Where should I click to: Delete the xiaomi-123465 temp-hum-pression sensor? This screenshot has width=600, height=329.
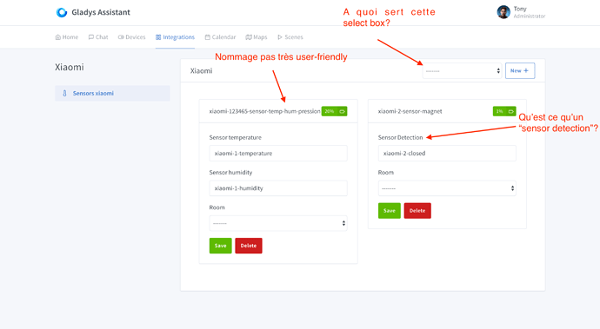click(x=249, y=246)
